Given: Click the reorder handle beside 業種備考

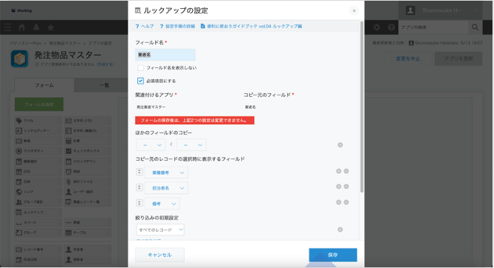Looking at the screenshot, I should 139,172.
